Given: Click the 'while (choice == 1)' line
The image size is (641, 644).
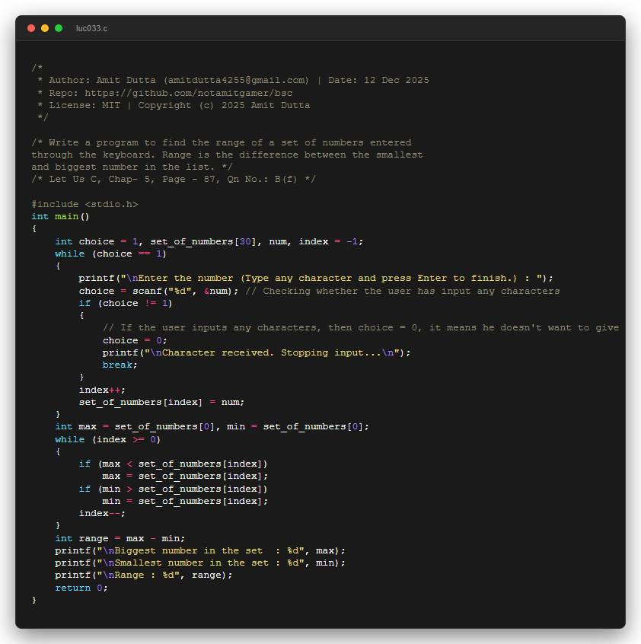Looking at the screenshot, I should (x=110, y=253).
